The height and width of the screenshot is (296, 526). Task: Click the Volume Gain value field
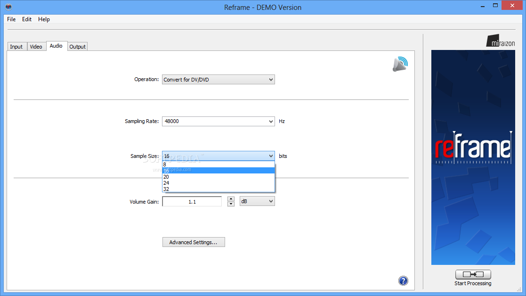tap(192, 201)
